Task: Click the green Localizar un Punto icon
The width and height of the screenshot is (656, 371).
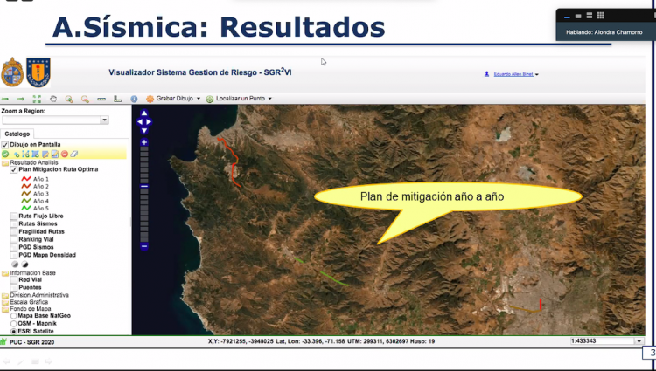Action: (x=210, y=99)
